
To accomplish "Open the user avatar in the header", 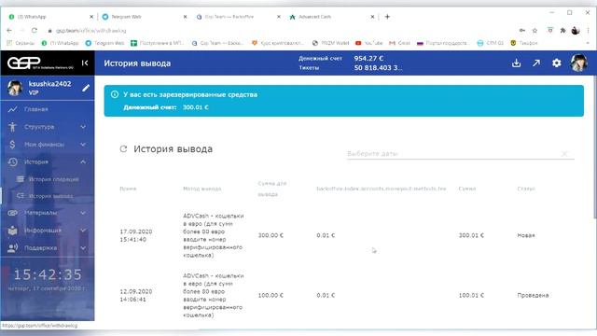I will pos(578,63).
